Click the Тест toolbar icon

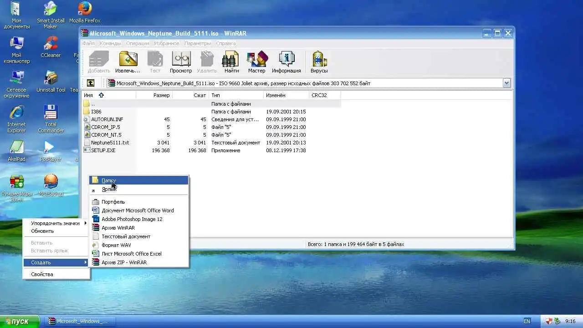tap(155, 62)
